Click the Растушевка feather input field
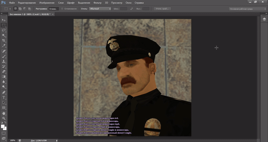Viewport: 268px width, 142px height. click(x=54, y=9)
